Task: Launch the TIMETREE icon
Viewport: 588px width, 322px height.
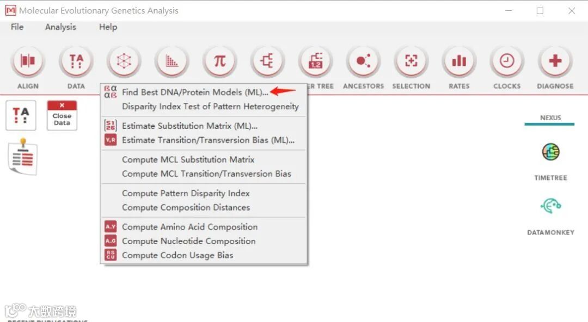Action: (x=550, y=152)
